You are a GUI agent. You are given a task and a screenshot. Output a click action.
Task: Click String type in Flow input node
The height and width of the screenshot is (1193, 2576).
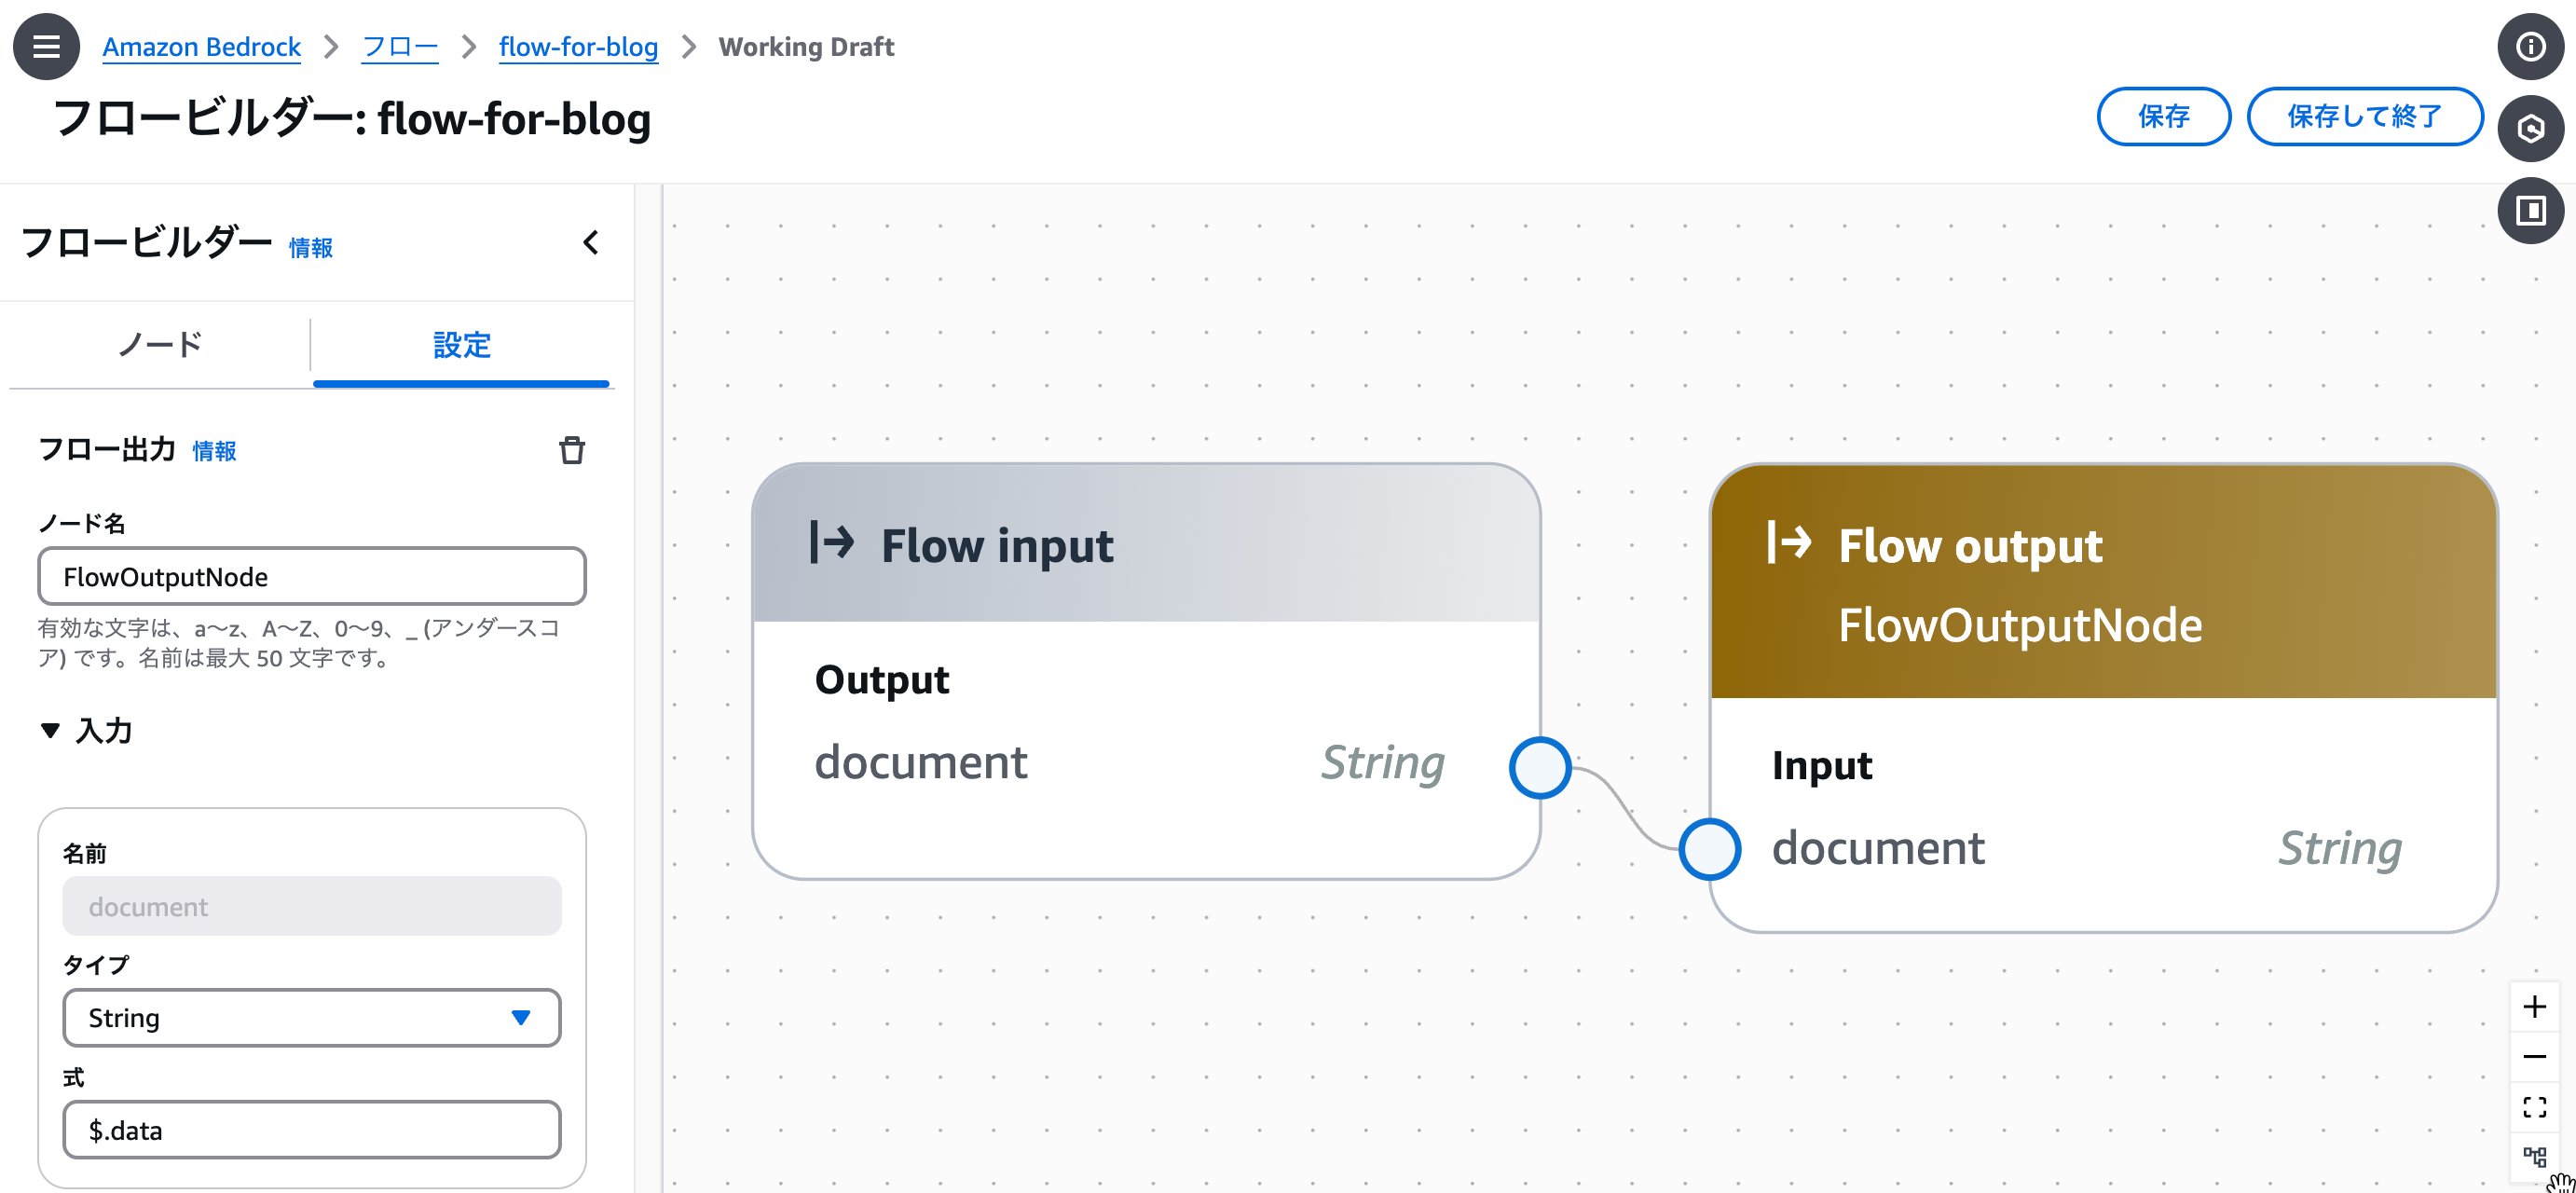click(x=1383, y=763)
